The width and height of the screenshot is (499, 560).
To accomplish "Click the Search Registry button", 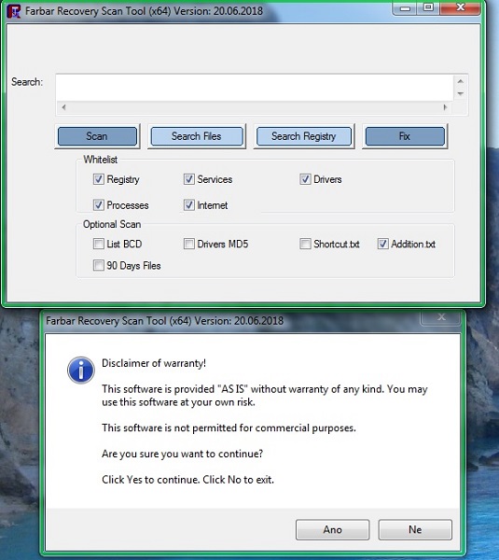I will click(304, 136).
